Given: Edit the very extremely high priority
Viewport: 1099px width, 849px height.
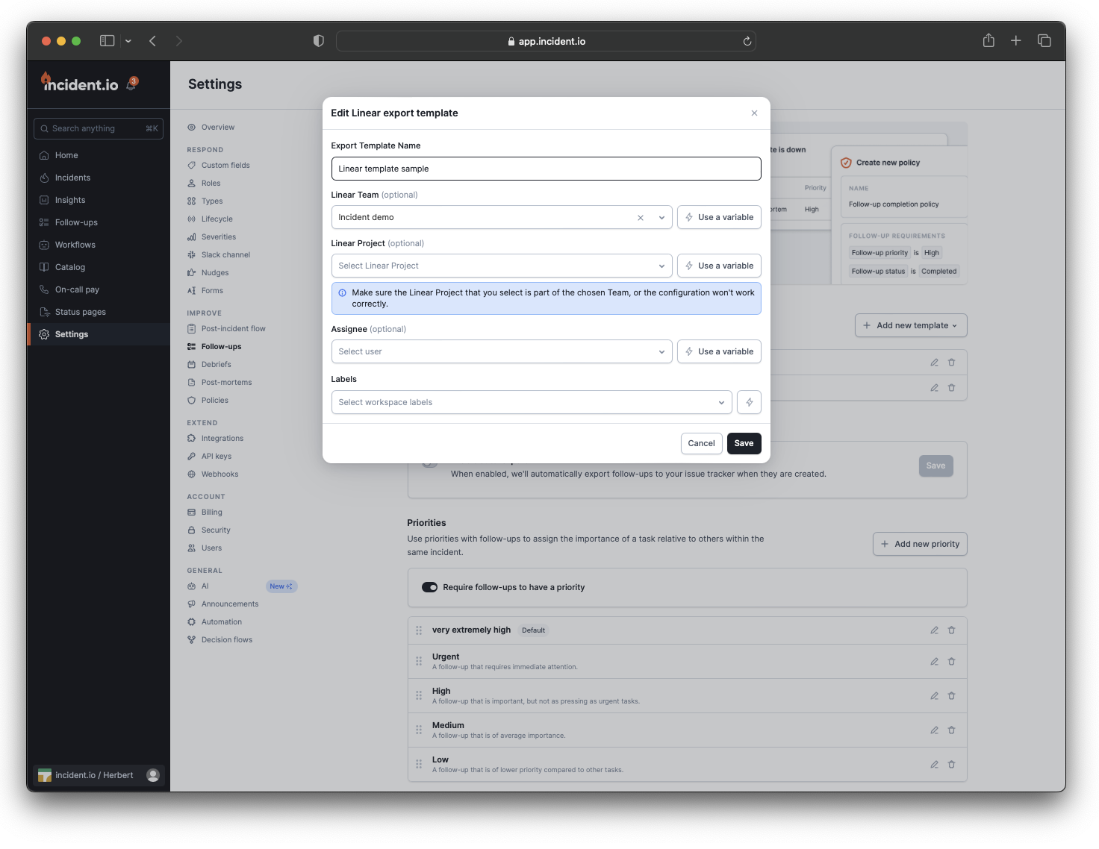Looking at the screenshot, I should [934, 630].
